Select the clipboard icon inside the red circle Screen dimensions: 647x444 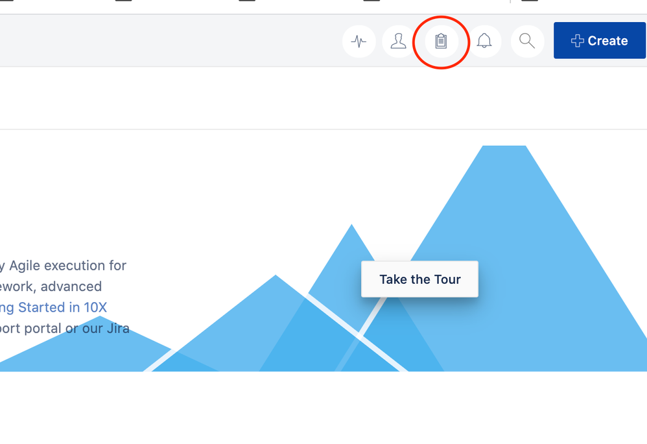[441, 41]
